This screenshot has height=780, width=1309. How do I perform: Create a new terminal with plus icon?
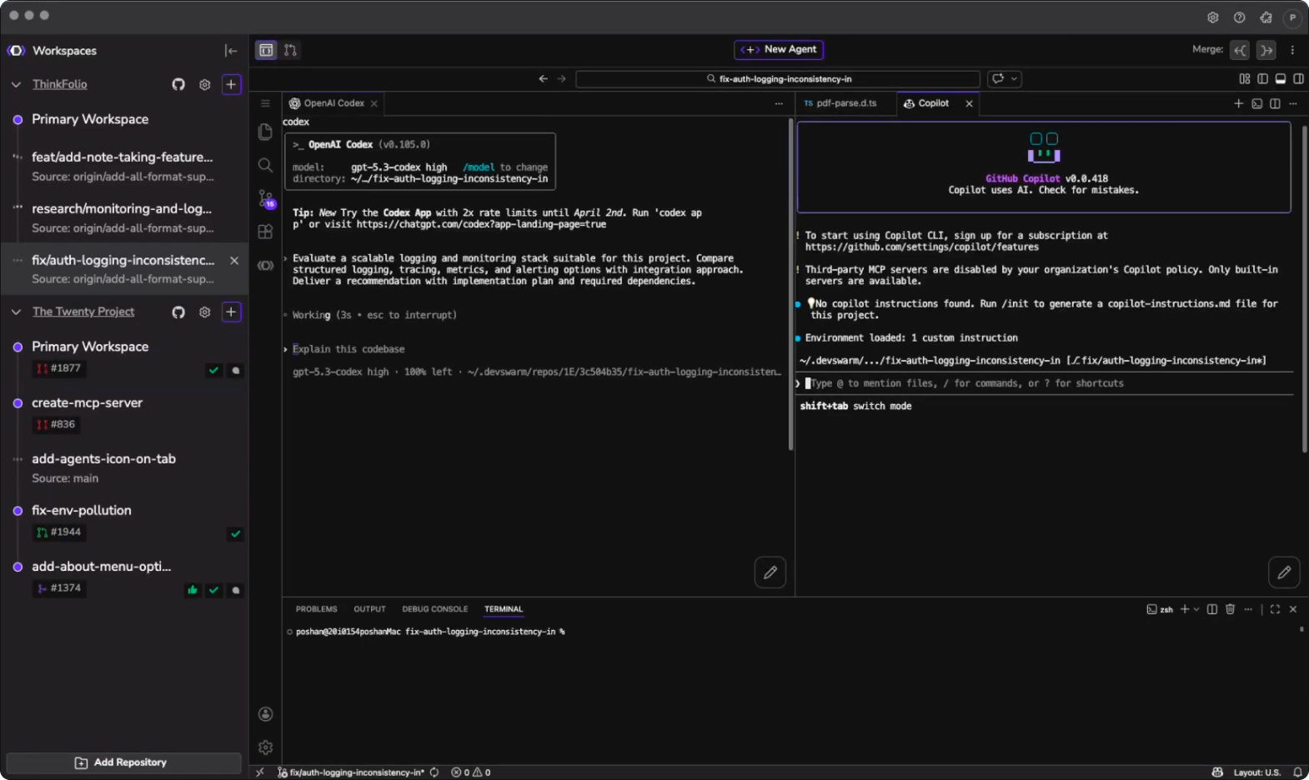1185,609
